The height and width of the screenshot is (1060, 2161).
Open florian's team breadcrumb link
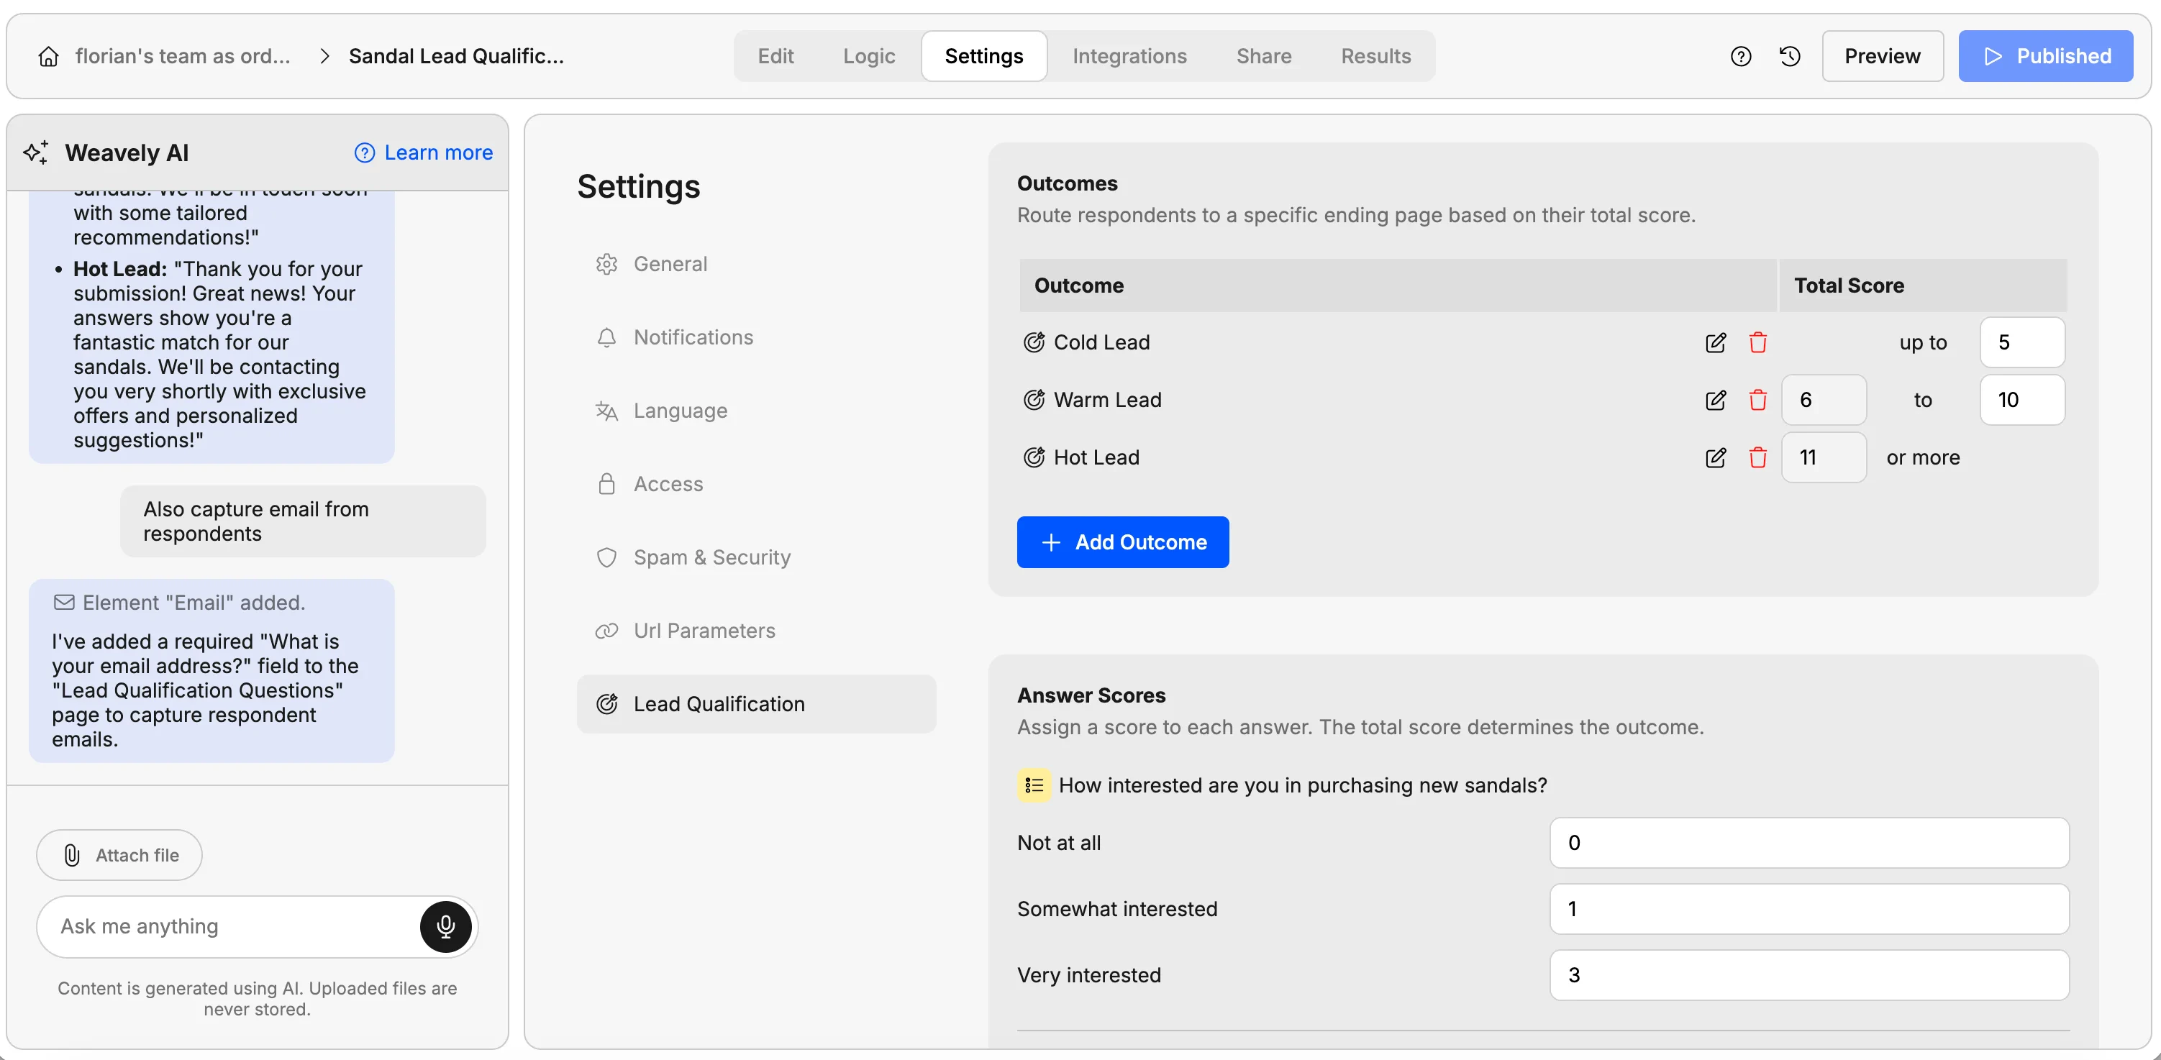pyautogui.click(x=183, y=56)
